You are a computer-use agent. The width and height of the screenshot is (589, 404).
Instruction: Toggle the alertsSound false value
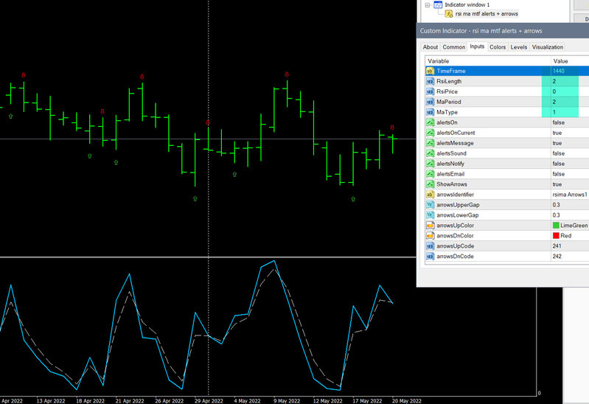point(570,153)
